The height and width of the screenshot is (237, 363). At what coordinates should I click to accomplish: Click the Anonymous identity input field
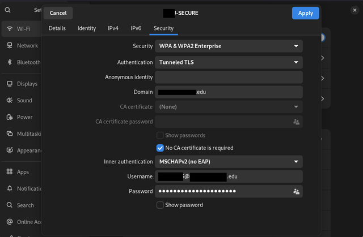[x=229, y=77]
